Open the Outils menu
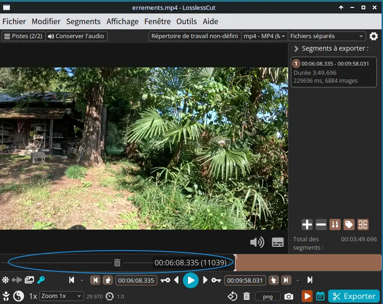Image resolution: width=383 pixels, height=304 pixels. click(186, 21)
